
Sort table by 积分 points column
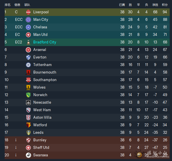pyautogui.click(x=165, y=5)
